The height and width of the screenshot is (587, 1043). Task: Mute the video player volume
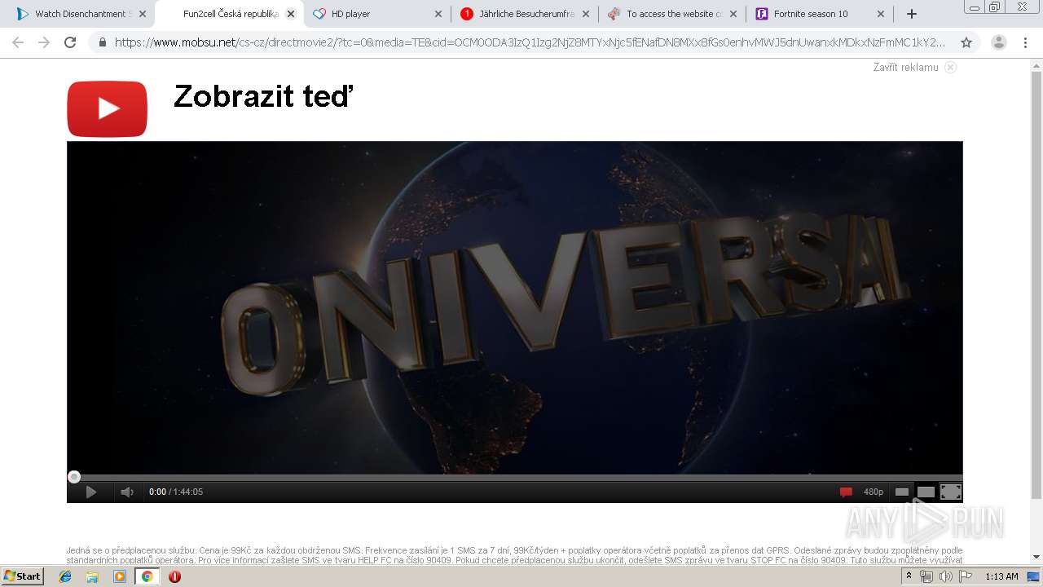[x=127, y=492]
